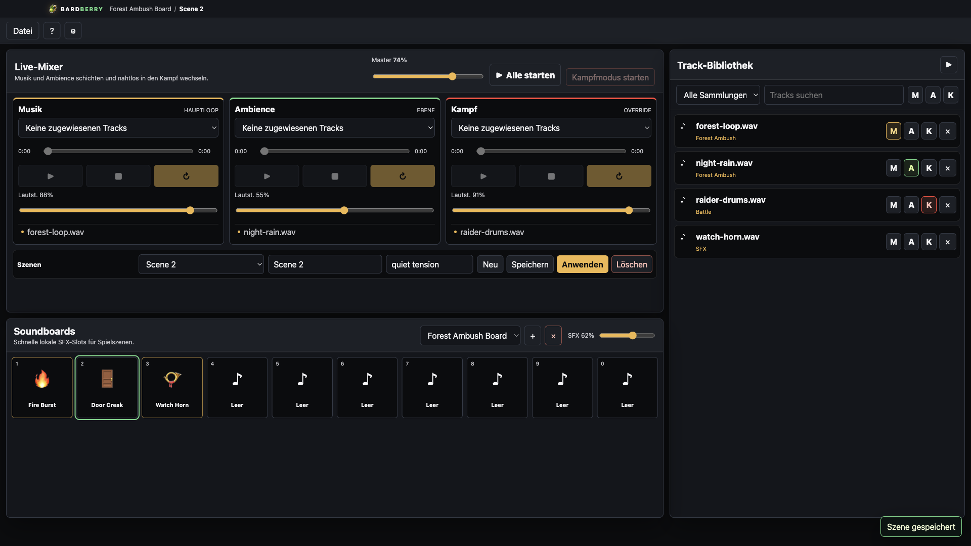Trigger the Door Creak sound slot
Screen dimensions: 971x546
(x=107, y=387)
